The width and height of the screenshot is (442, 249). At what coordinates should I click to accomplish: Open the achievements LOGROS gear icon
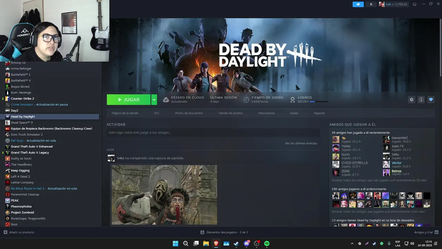click(292, 100)
